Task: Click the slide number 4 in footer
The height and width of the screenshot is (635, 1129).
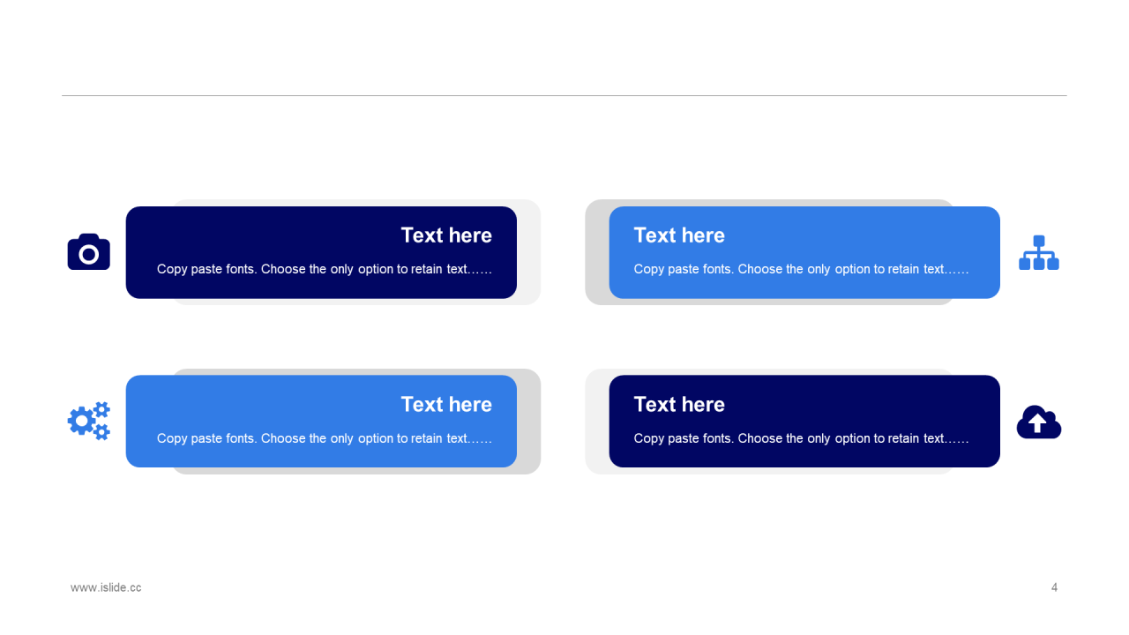Action: tap(1054, 587)
